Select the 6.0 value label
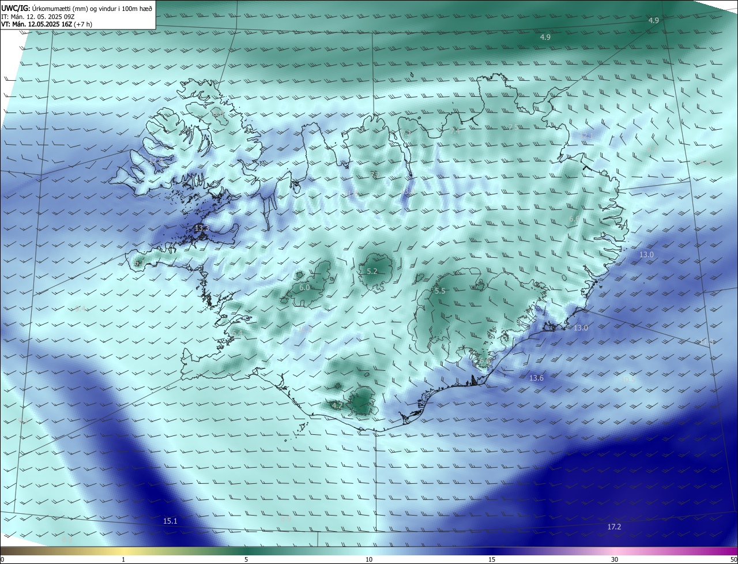Screen dimensions: 738x564 pyautogui.click(x=305, y=287)
